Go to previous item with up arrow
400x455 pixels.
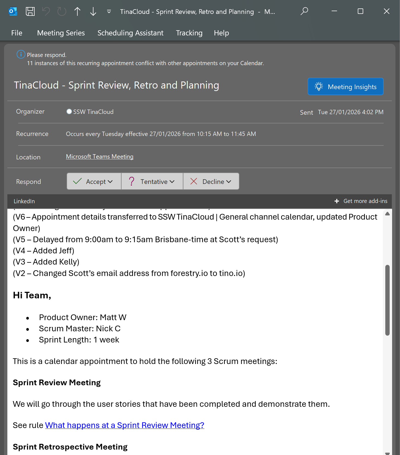[x=77, y=11]
